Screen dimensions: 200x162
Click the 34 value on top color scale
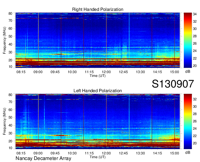point(195,14)
